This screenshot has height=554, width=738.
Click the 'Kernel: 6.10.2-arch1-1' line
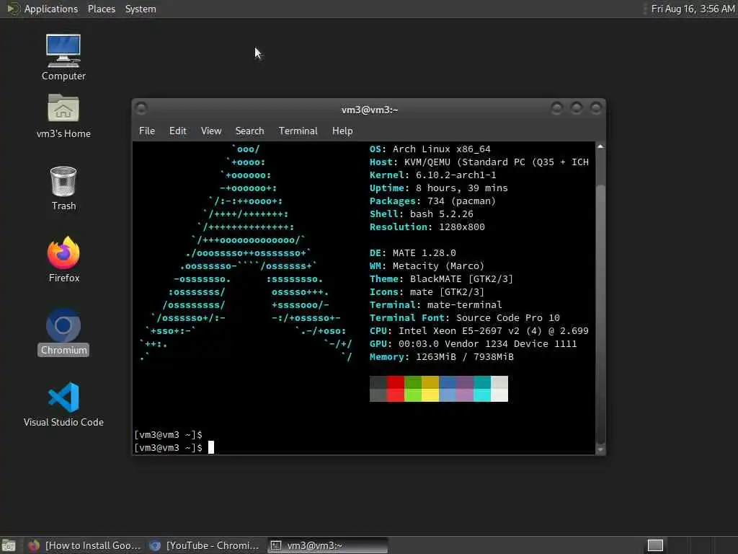pos(432,175)
